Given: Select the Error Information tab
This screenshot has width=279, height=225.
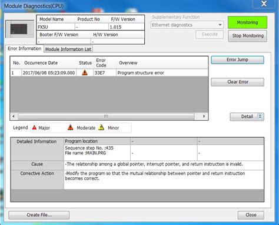Looking at the screenshot, I should click(x=24, y=48).
